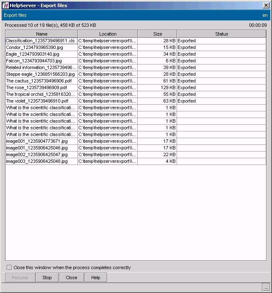Open Help for export files
The image size is (272, 293).
(x=96, y=278)
